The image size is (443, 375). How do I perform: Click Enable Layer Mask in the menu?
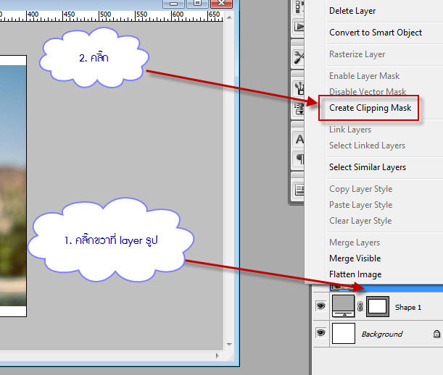pos(365,76)
